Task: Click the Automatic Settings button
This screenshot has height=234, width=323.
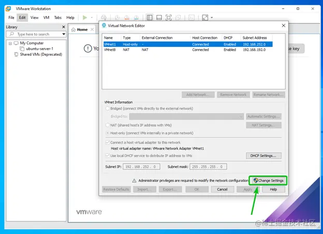Action: (263, 116)
